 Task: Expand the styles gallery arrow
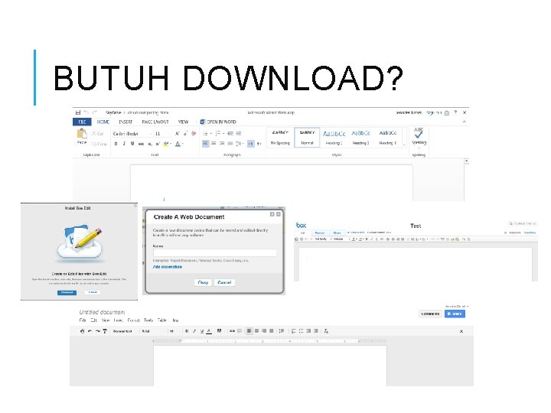(x=404, y=145)
